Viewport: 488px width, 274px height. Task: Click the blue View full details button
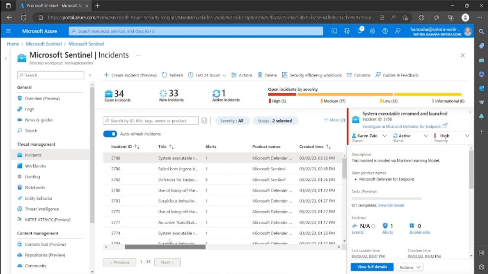coord(372,267)
